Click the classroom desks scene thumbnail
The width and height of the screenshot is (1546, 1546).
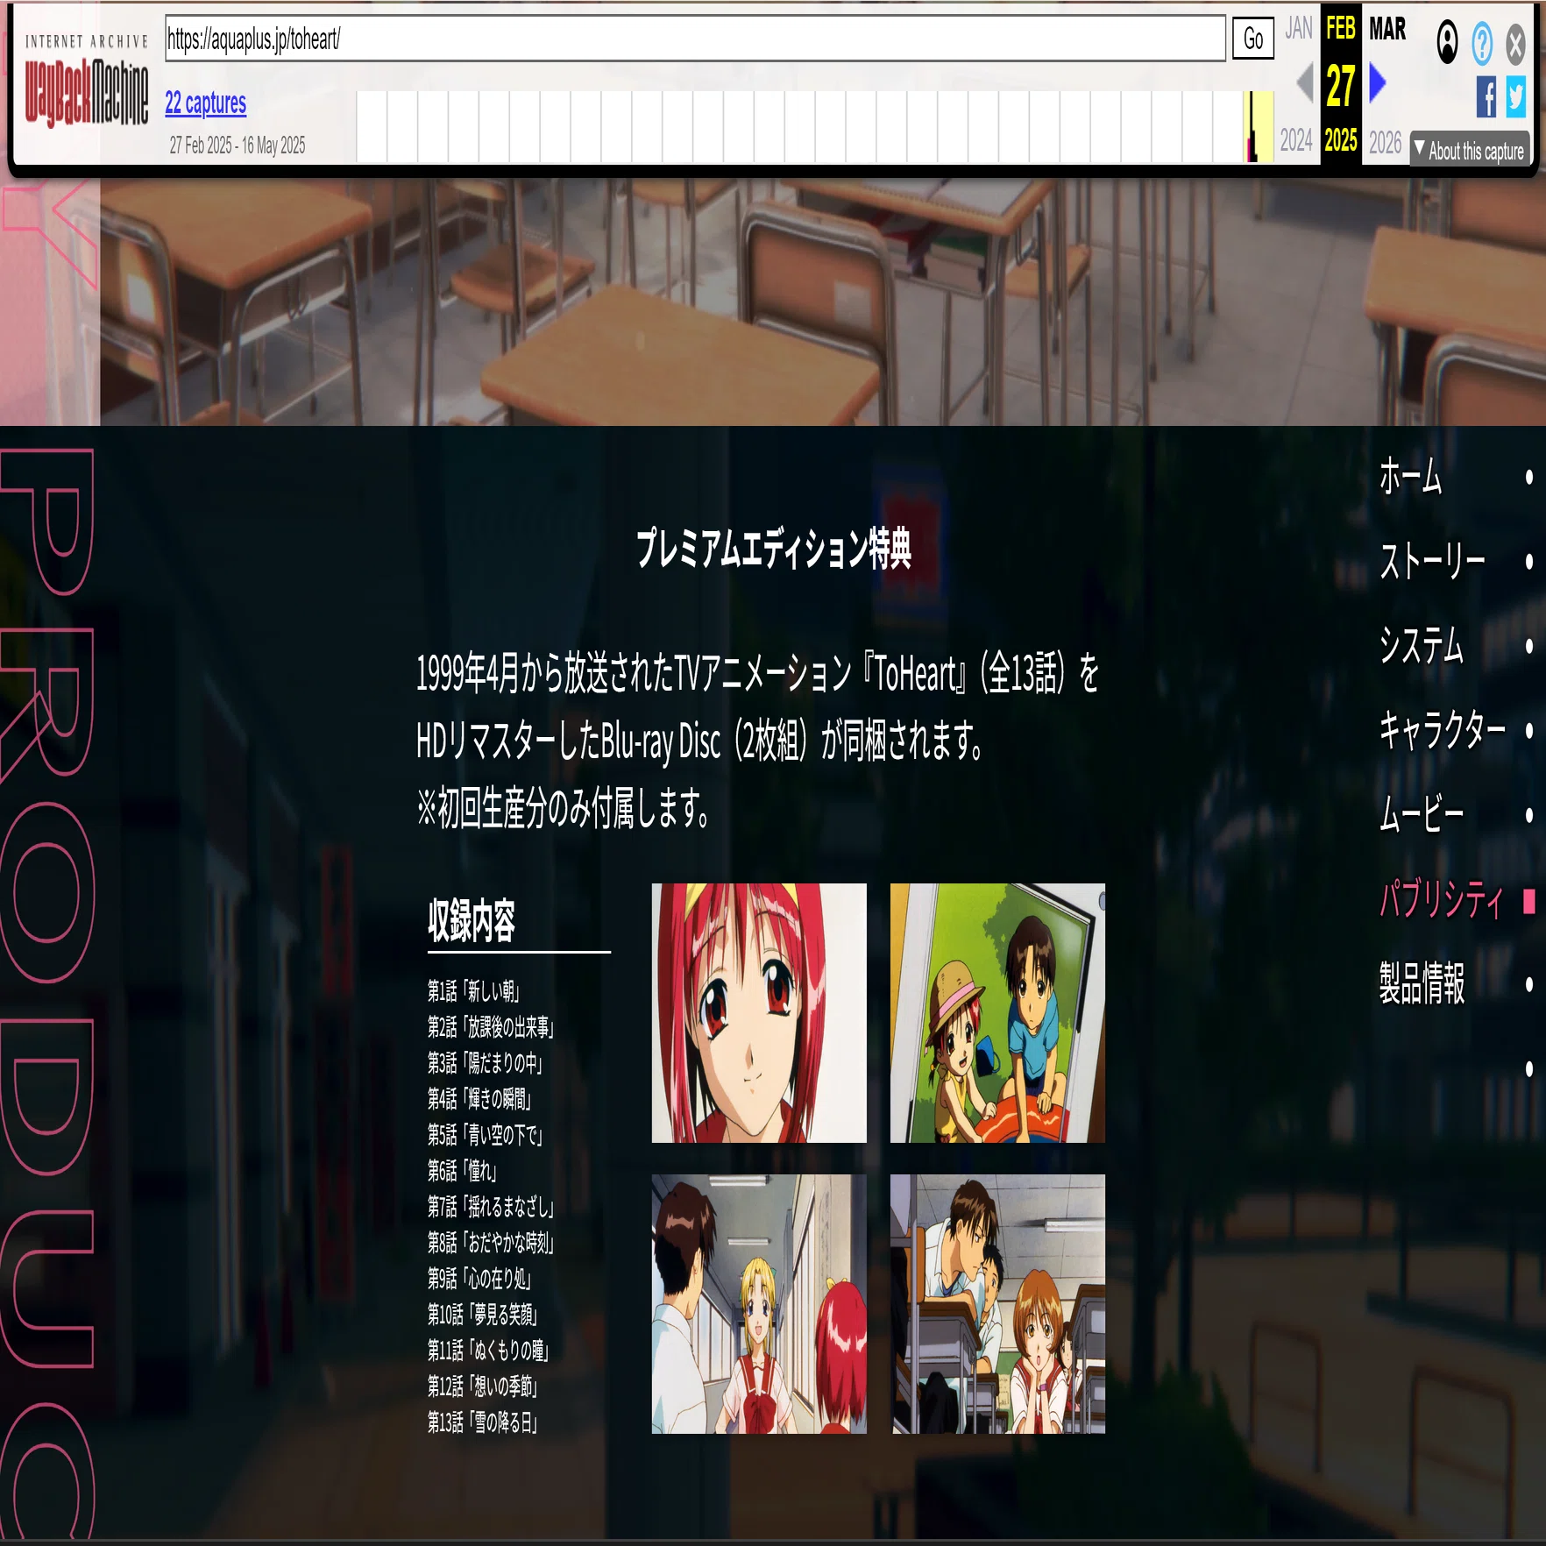tap(997, 1304)
